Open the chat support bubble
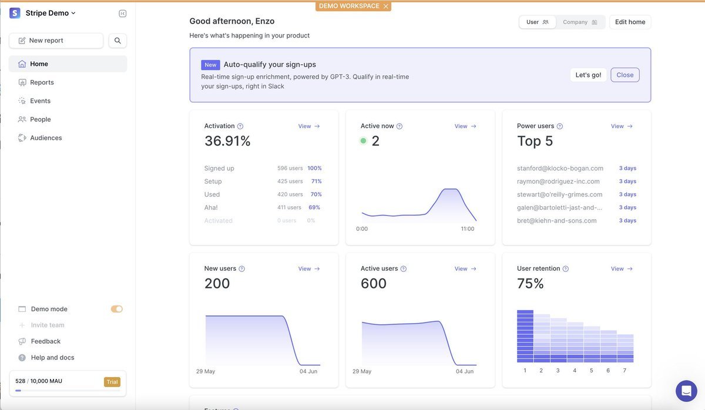 coord(686,391)
